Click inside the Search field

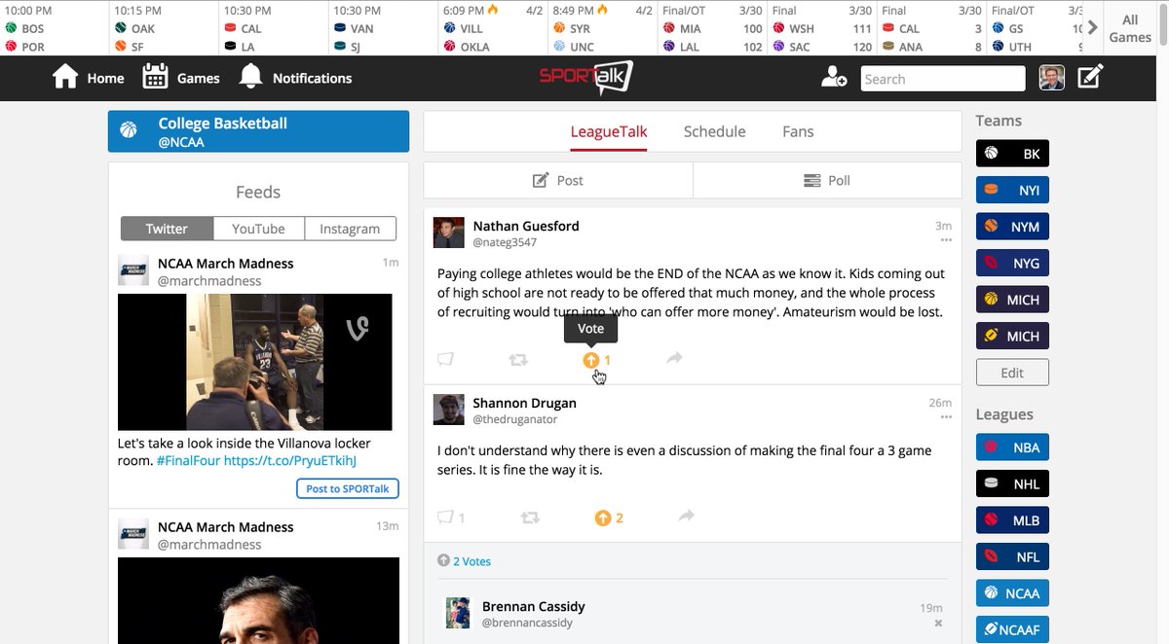(942, 78)
